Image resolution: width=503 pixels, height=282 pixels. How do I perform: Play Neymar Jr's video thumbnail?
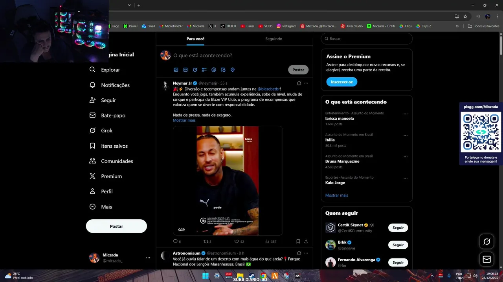click(228, 181)
